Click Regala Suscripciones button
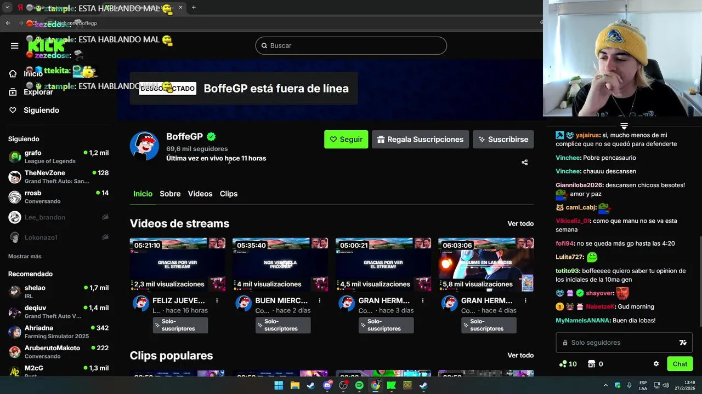 [x=420, y=139]
